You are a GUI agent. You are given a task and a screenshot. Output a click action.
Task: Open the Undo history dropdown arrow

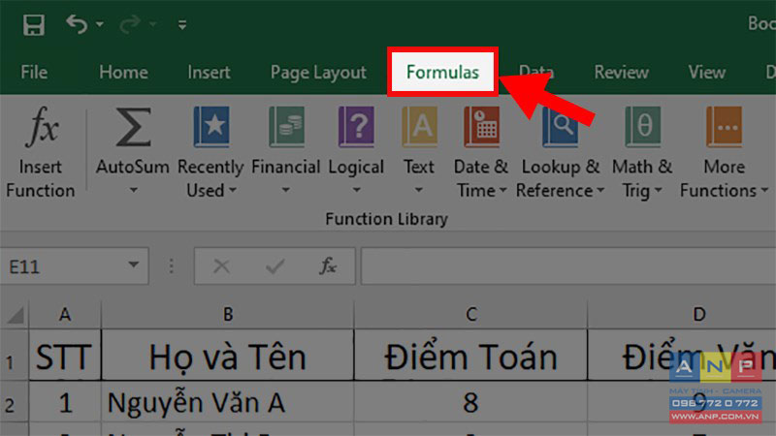[100, 23]
